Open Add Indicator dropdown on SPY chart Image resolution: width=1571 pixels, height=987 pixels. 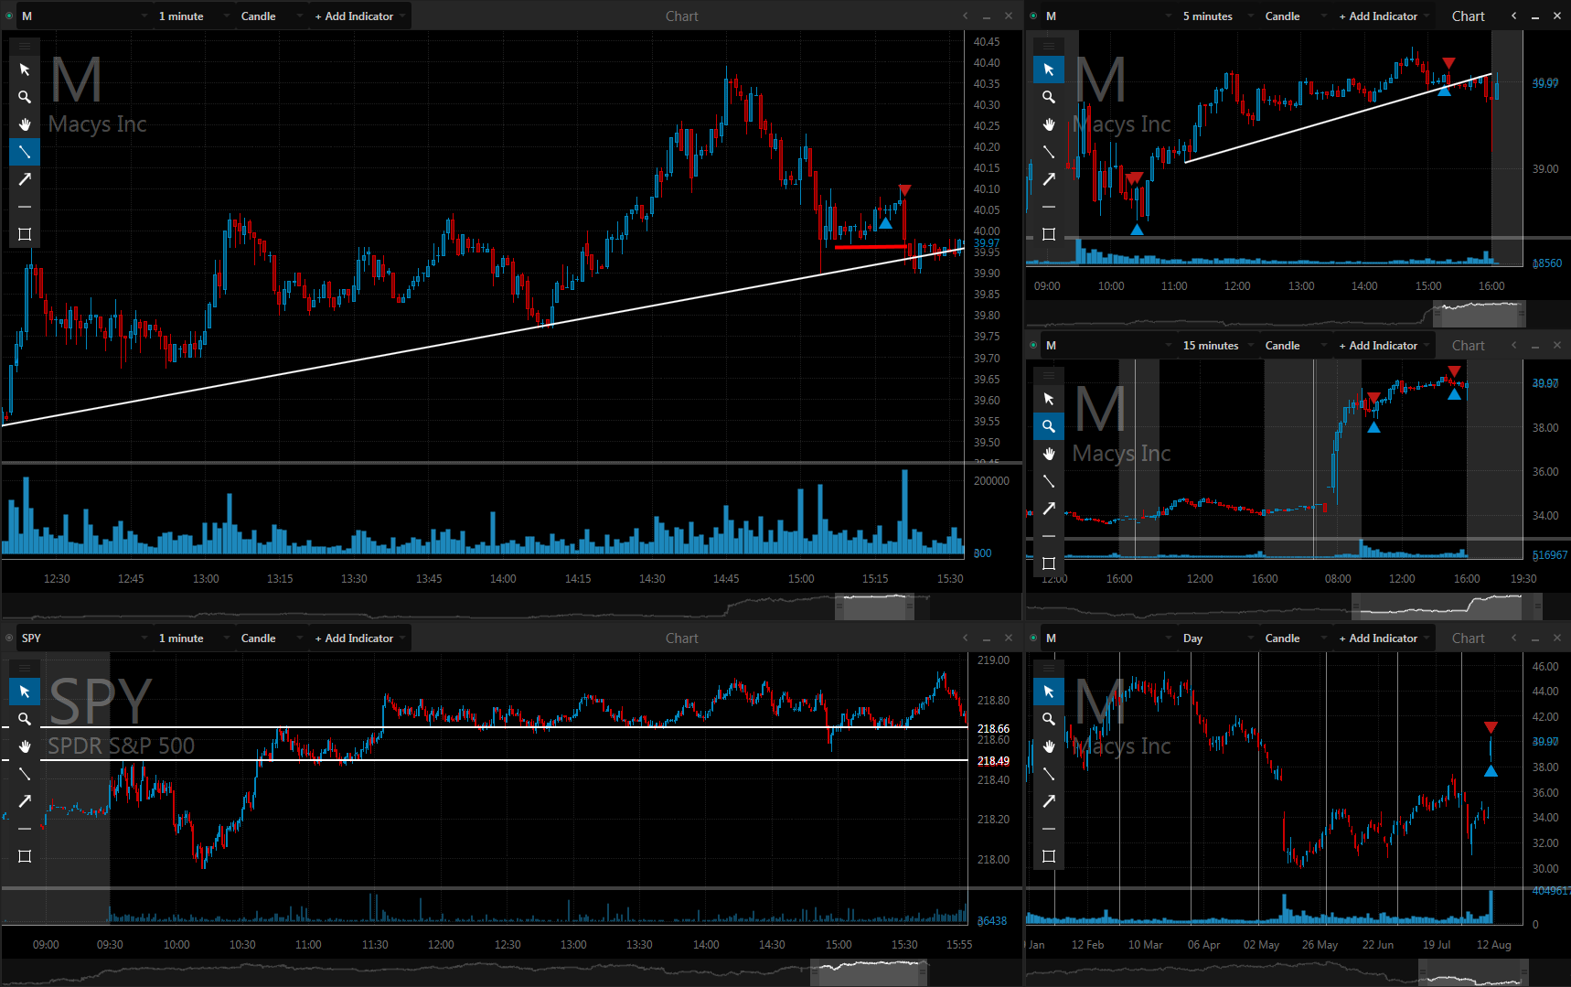pyautogui.click(x=359, y=638)
